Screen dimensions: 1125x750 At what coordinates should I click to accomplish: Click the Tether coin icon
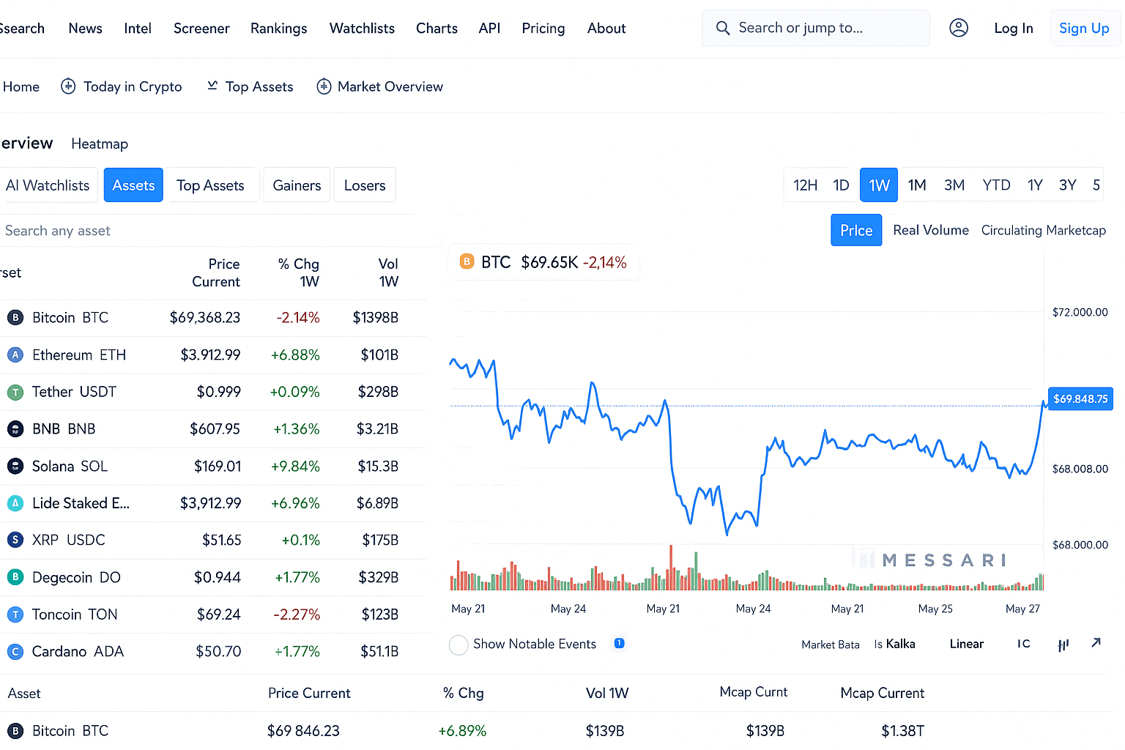[15, 392]
